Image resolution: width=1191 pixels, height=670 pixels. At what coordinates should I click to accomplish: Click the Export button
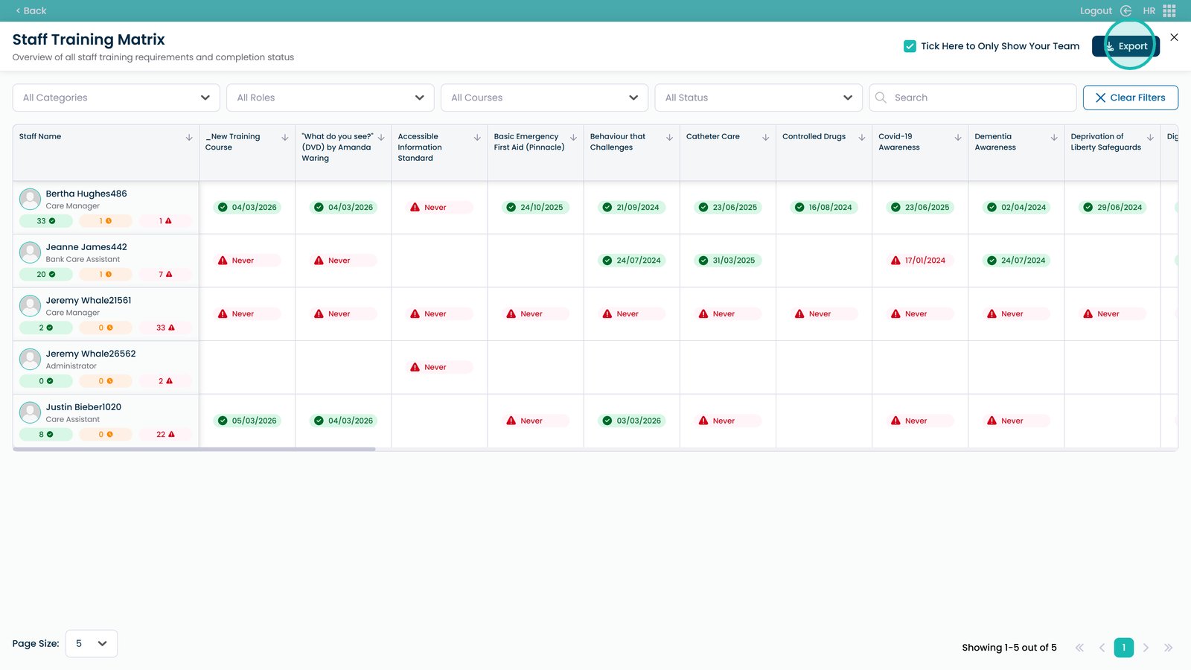pos(1125,46)
